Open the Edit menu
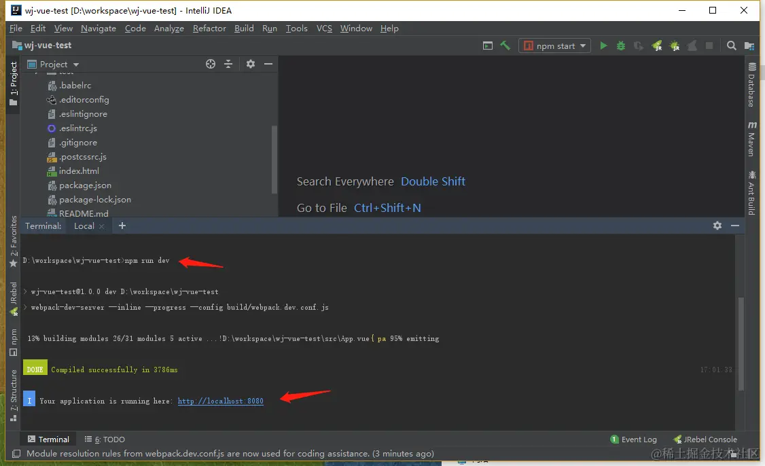The width and height of the screenshot is (765, 466). click(x=37, y=29)
